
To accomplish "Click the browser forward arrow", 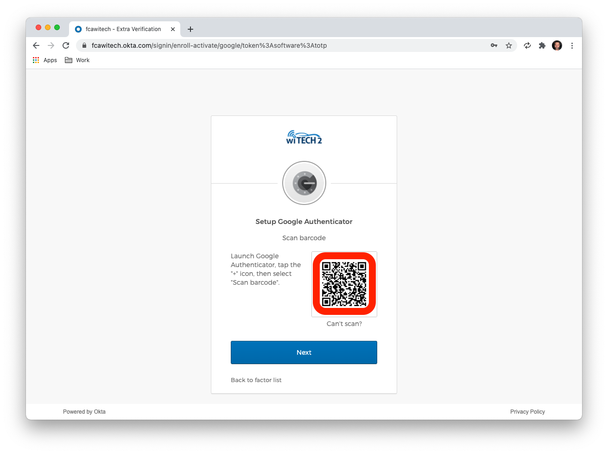I will tap(51, 45).
